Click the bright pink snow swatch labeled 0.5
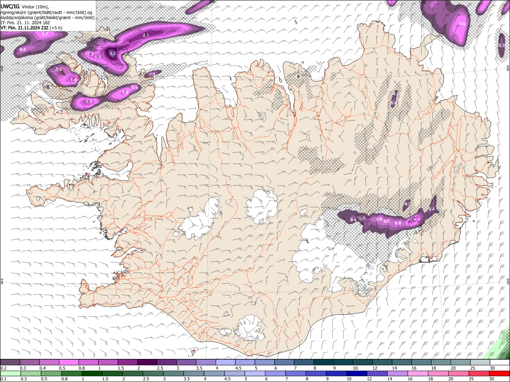 pyautogui.click(x=69, y=363)
